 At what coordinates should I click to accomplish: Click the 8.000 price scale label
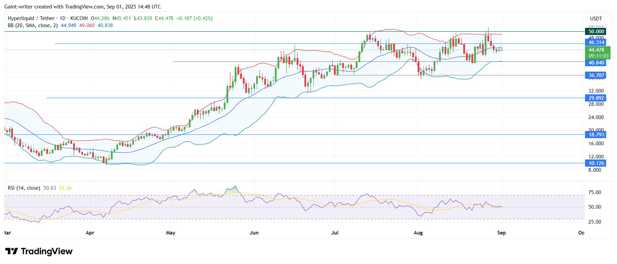(x=595, y=170)
